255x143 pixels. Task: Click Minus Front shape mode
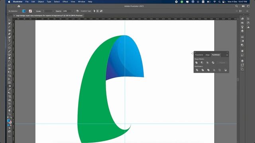coord(202,63)
